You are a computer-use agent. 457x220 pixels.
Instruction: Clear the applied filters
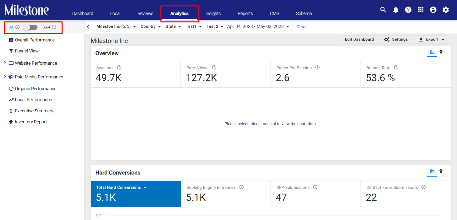(x=301, y=27)
